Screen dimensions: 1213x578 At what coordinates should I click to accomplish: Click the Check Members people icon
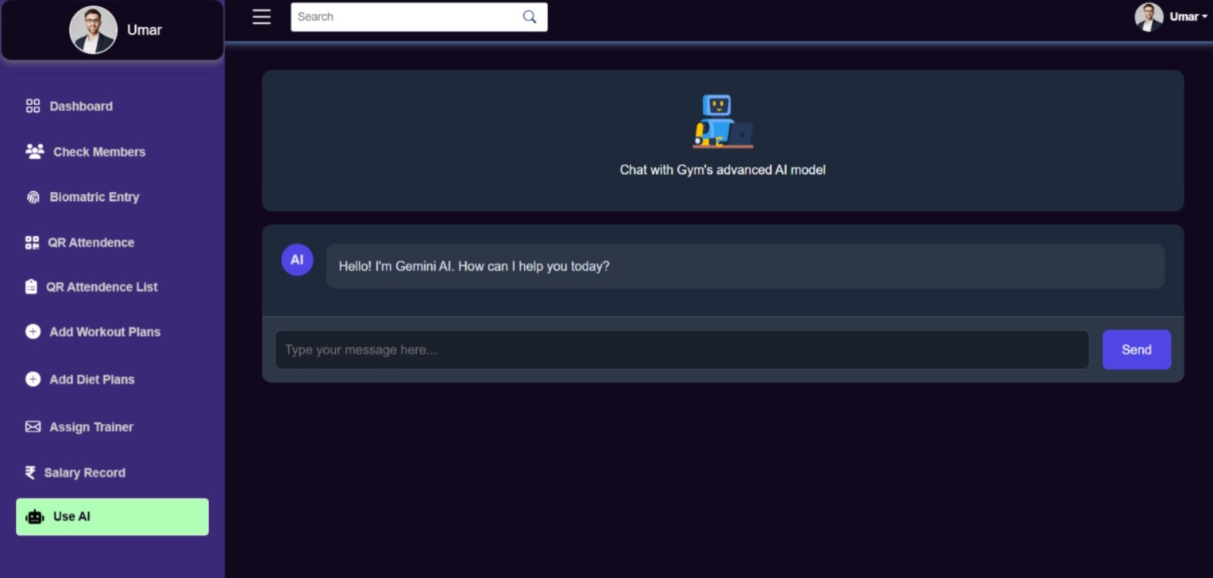[35, 152]
